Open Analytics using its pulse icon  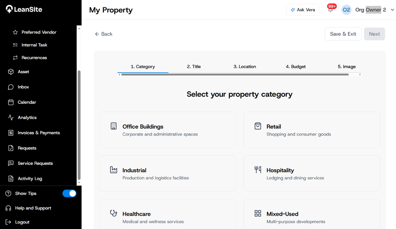(11, 118)
